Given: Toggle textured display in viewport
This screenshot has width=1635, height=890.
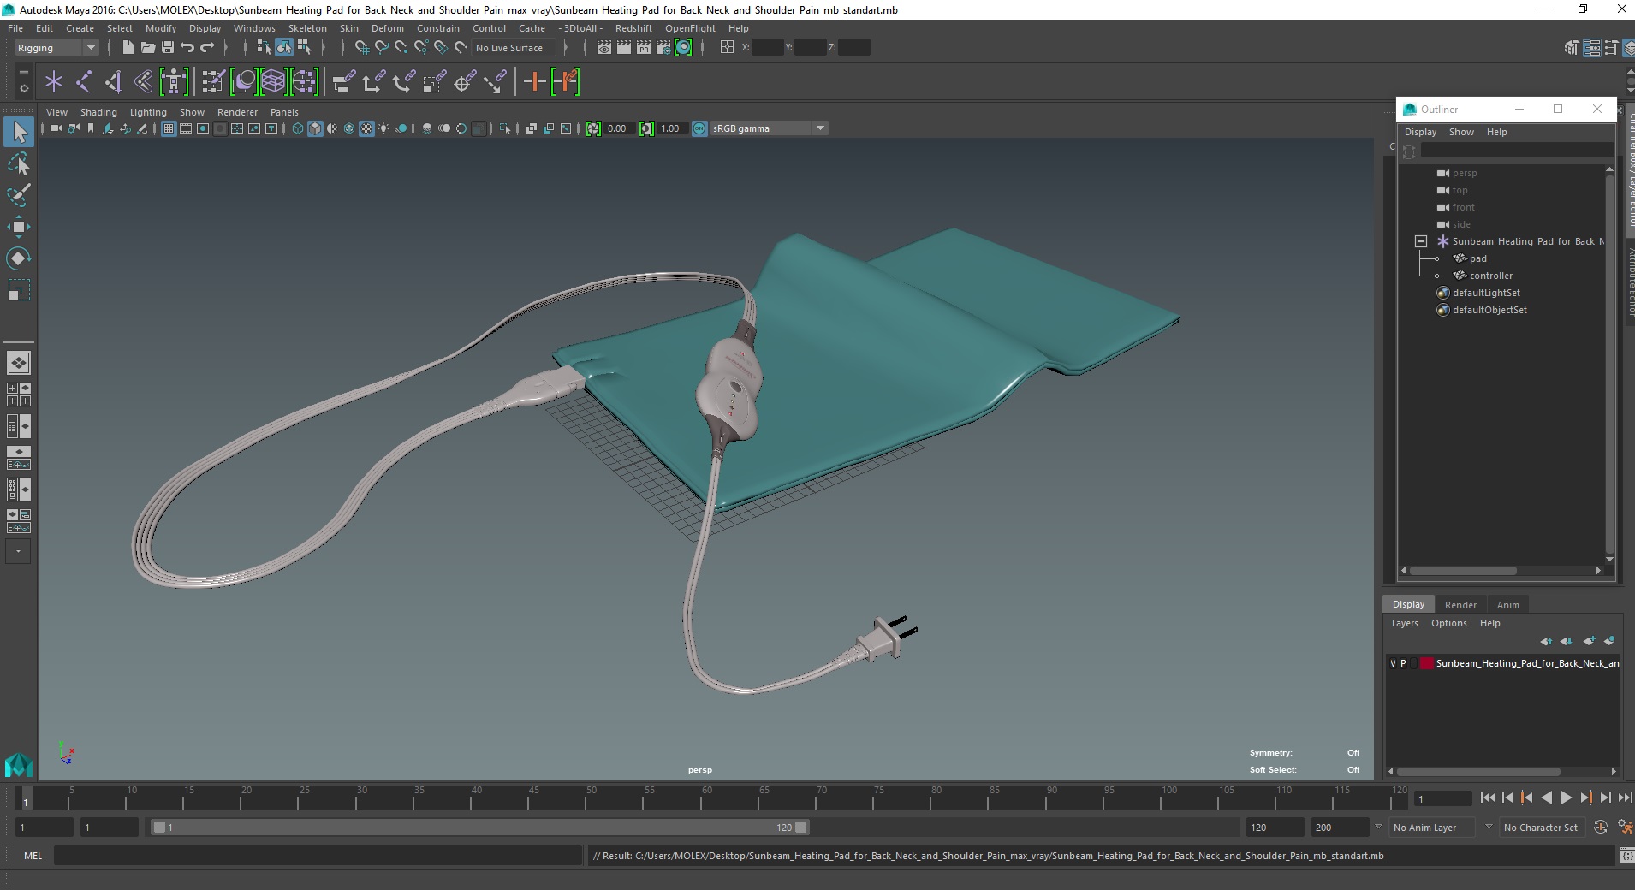Looking at the screenshot, I should [366, 128].
